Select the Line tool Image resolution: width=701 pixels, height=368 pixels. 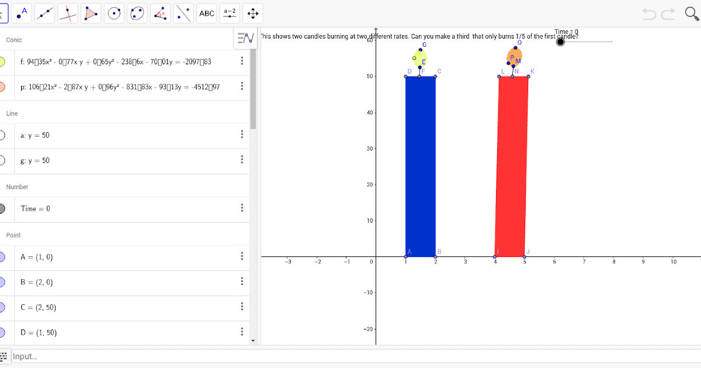[x=45, y=13]
